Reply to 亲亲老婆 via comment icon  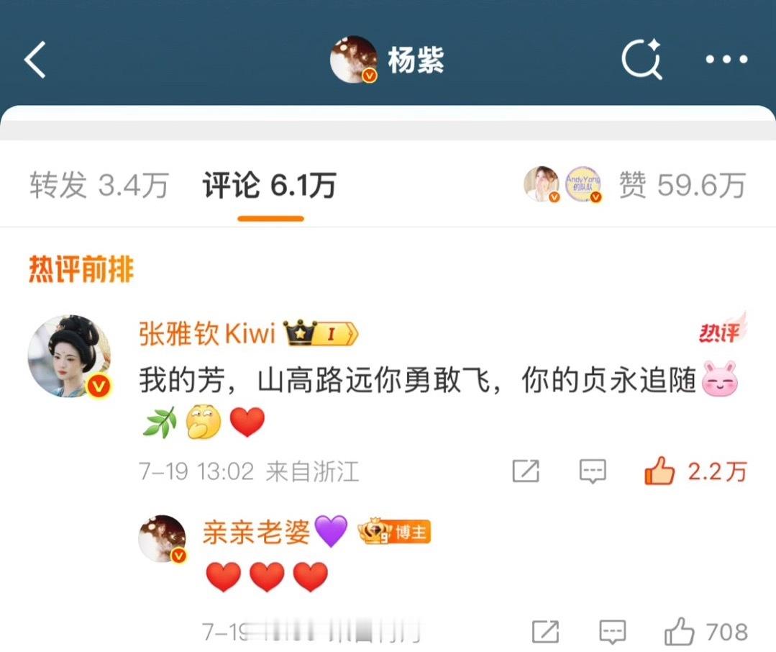613,632
